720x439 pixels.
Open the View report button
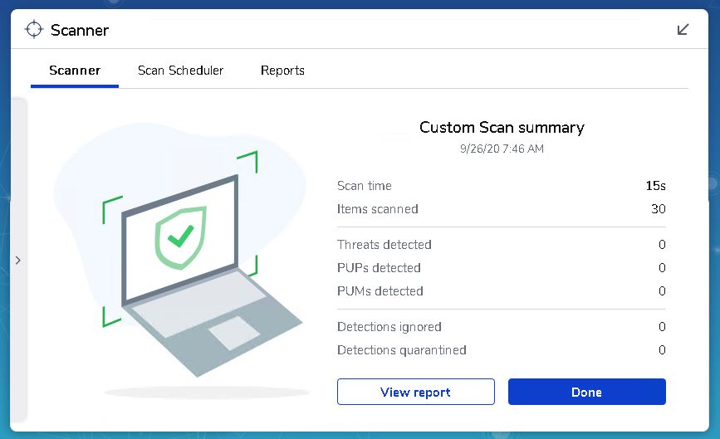(x=415, y=392)
